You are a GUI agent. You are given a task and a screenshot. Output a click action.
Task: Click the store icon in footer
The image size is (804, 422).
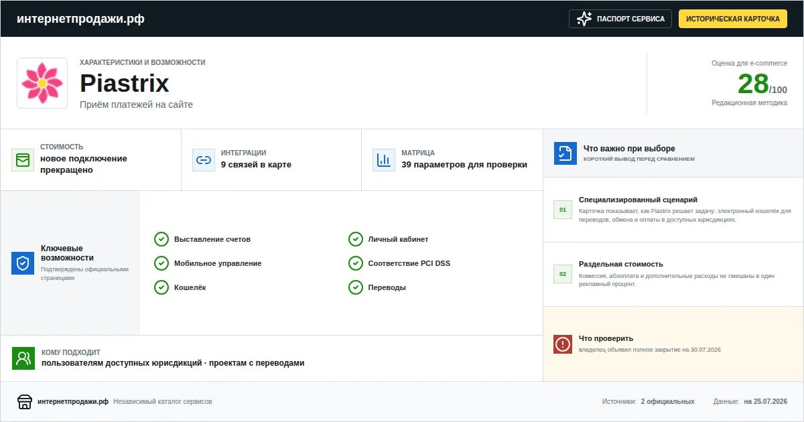(25, 402)
